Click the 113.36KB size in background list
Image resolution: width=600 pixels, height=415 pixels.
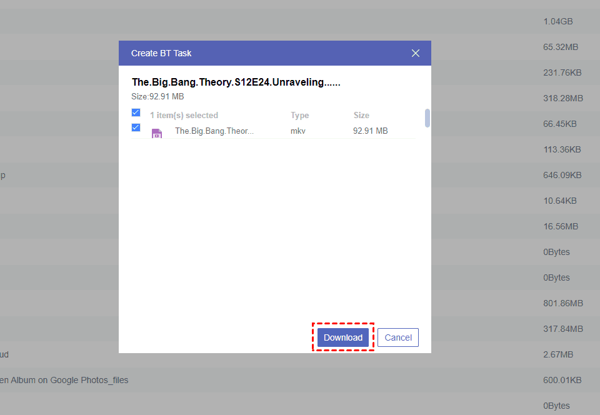(x=562, y=149)
